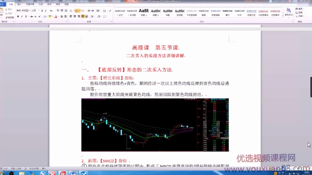Click the Find (查找) button
Screen dimensions: 312x175
click(x=299, y=9)
